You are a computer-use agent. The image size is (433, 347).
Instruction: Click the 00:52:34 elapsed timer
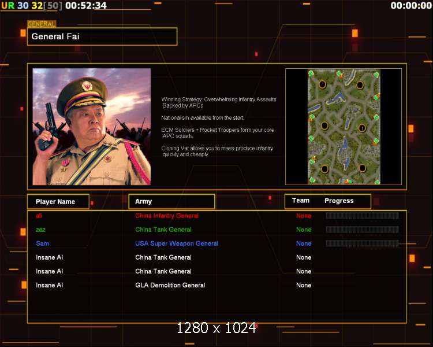click(86, 6)
